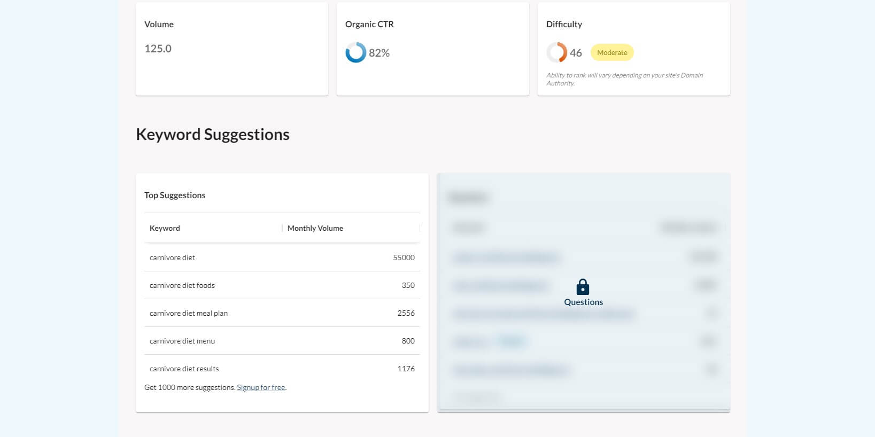Viewport: 875px width, 437px height.
Task: Select the carnivore diet keyword row
Action: [x=282, y=257]
